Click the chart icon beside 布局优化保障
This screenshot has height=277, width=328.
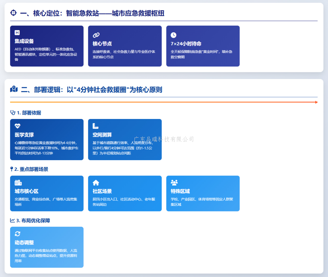pyautogui.click(x=13, y=220)
